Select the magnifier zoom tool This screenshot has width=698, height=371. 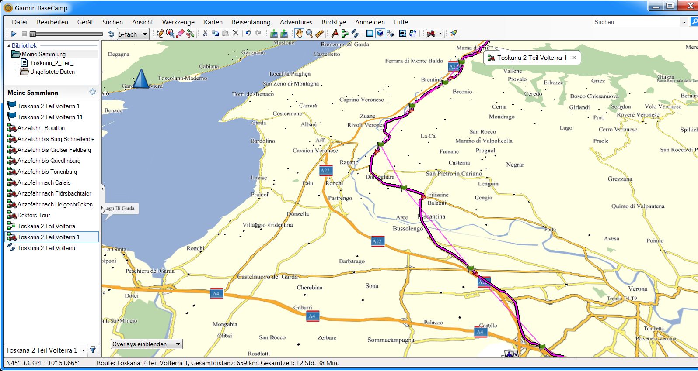click(x=309, y=33)
